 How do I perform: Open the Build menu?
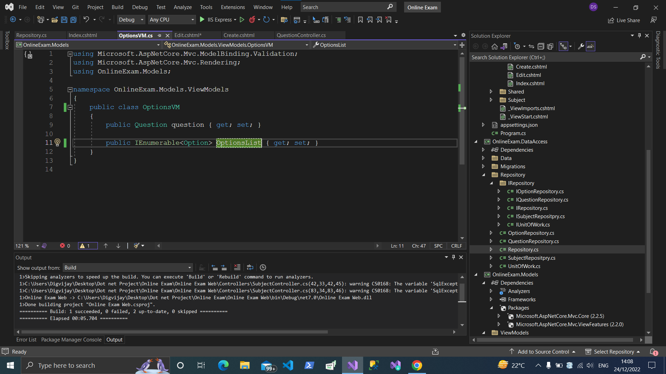point(117,7)
